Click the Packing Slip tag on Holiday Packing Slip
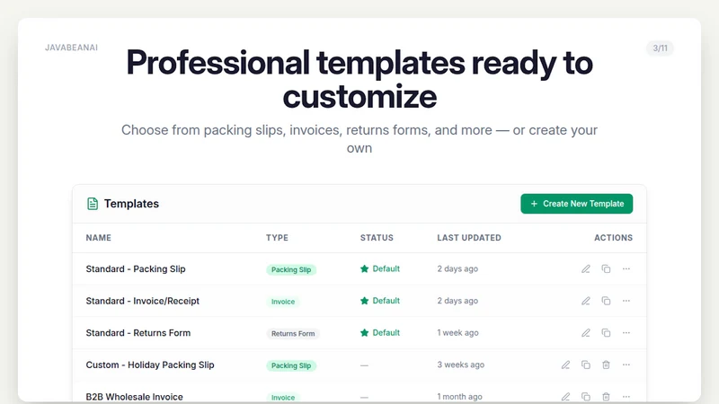 (291, 365)
